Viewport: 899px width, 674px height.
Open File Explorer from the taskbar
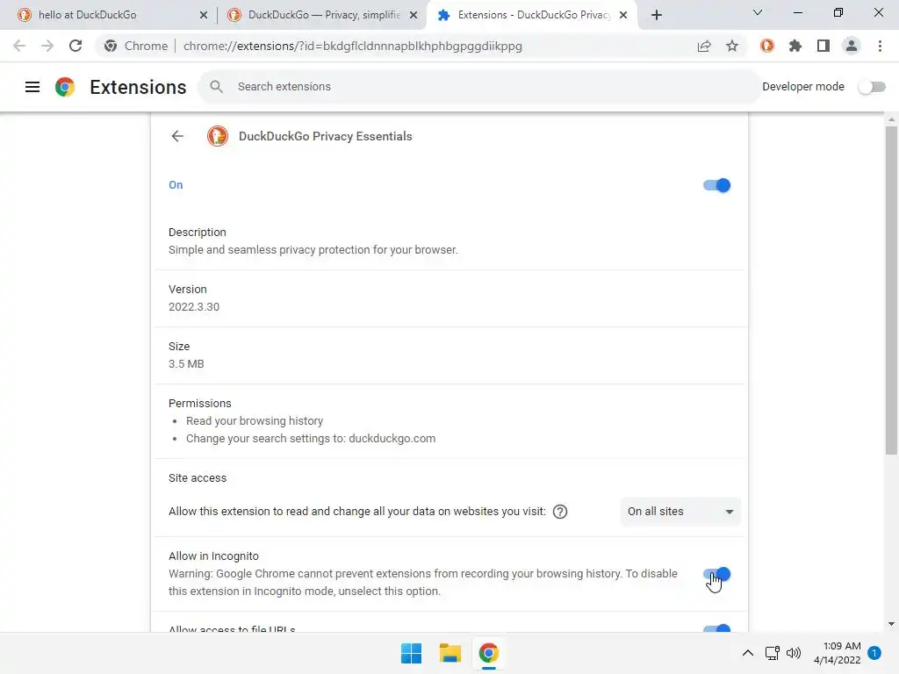pyautogui.click(x=450, y=653)
